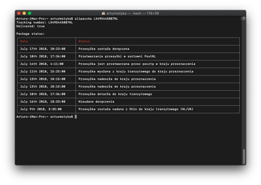Click the 17:36:00 date in the PostNL row
The height and width of the screenshot is (185, 261).
(x=43, y=57)
